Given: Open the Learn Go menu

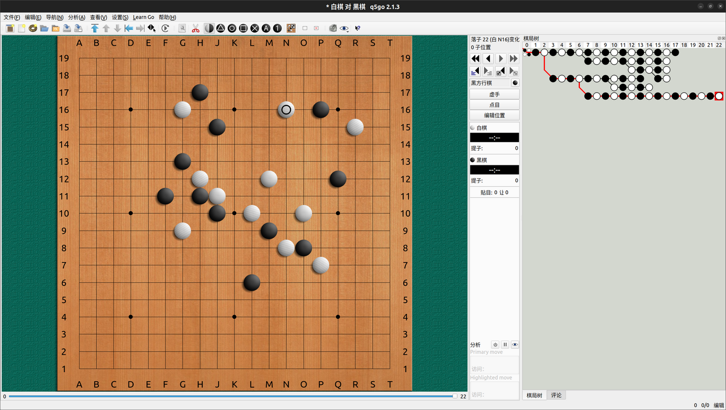Looking at the screenshot, I should pyautogui.click(x=144, y=17).
